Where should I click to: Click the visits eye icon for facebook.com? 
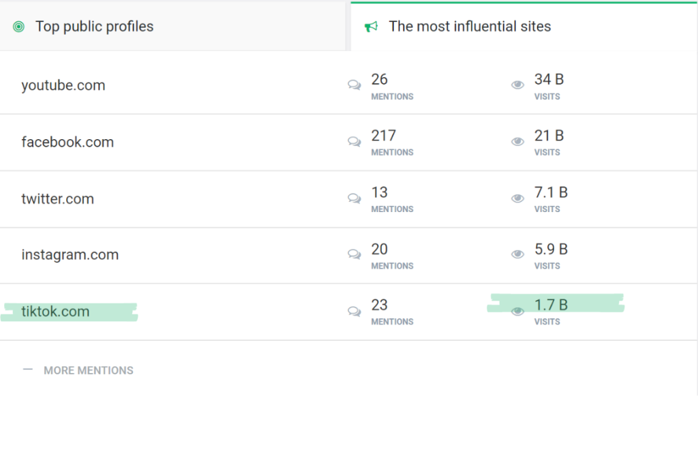pos(518,142)
